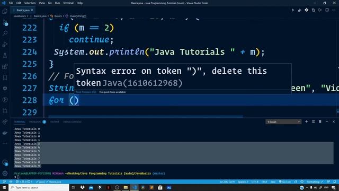
Task: Open the terminal selector dropdown showing bash
Action: coord(283,122)
